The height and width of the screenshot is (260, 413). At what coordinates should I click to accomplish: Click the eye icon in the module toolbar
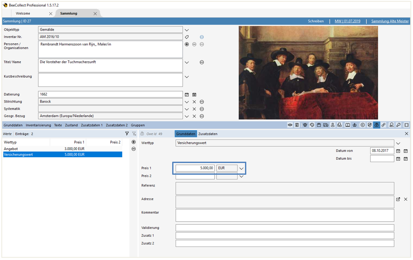(290, 125)
